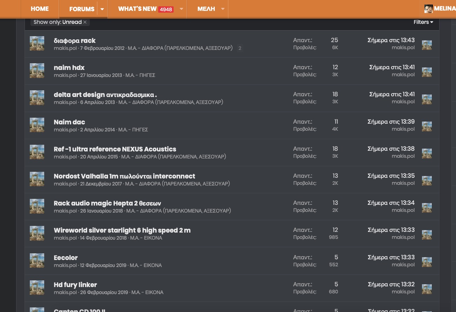Viewport: 456px width, 312px height.
Task: Expand the Forums menu arrow
Action: coord(102,9)
